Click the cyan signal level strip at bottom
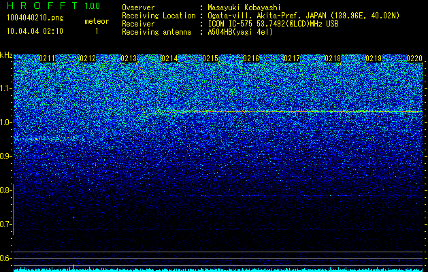The height and width of the screenshot is (272, 428). [x=218, y=270]
